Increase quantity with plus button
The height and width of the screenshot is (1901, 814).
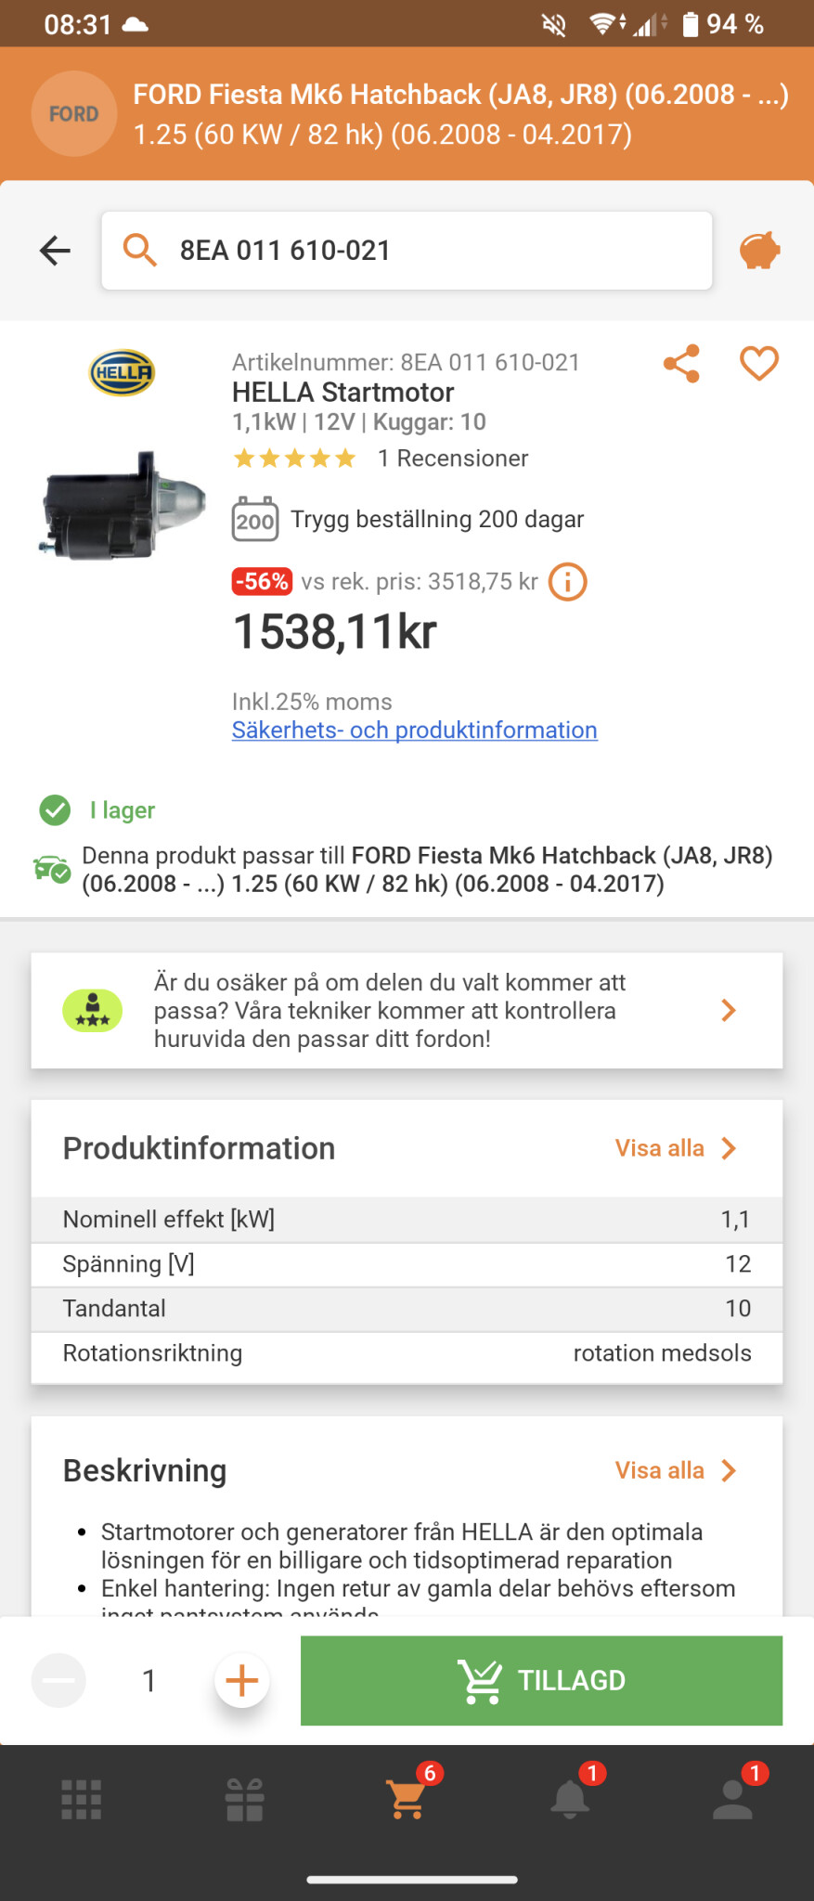[x=242, y=1680]
